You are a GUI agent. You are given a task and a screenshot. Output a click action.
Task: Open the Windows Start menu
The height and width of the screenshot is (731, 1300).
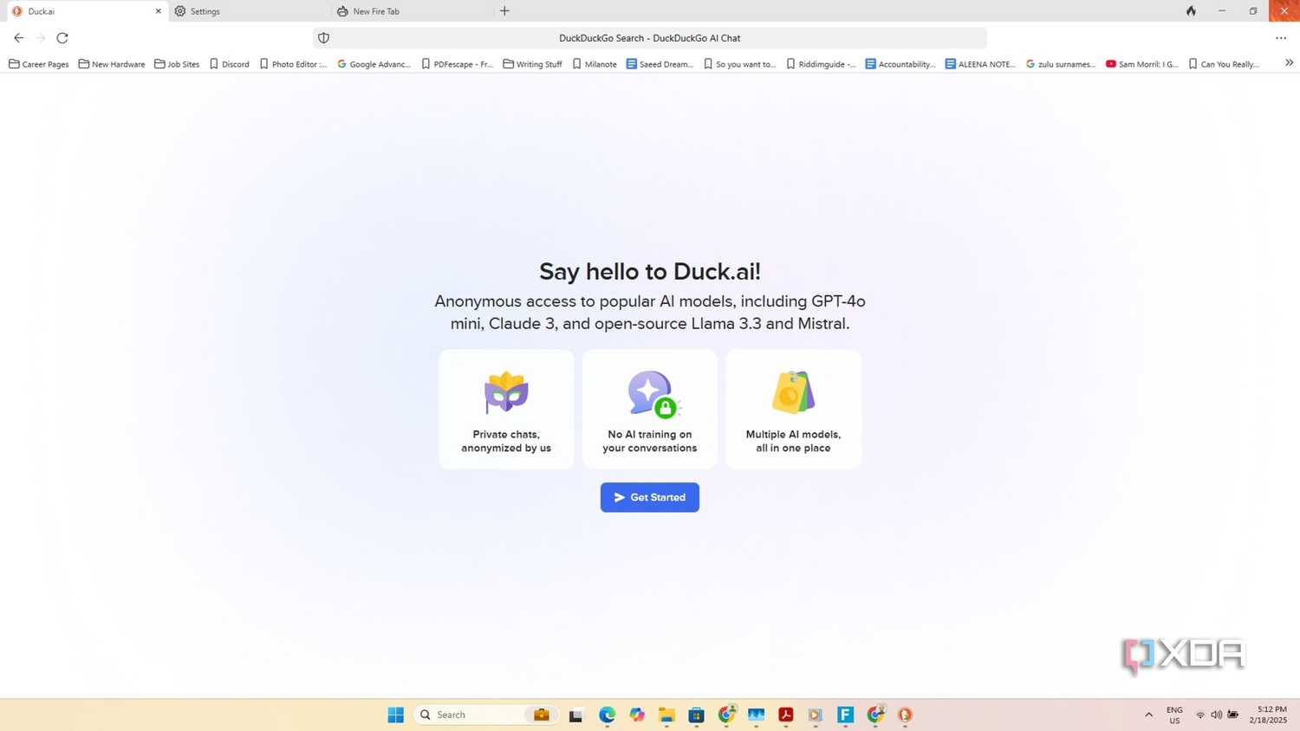click(x=395, y=715)
